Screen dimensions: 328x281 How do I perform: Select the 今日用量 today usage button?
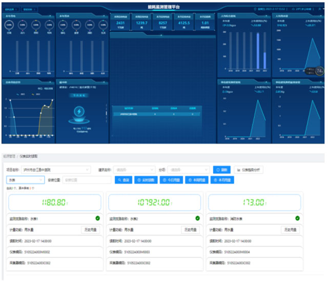tap(171, 180)
